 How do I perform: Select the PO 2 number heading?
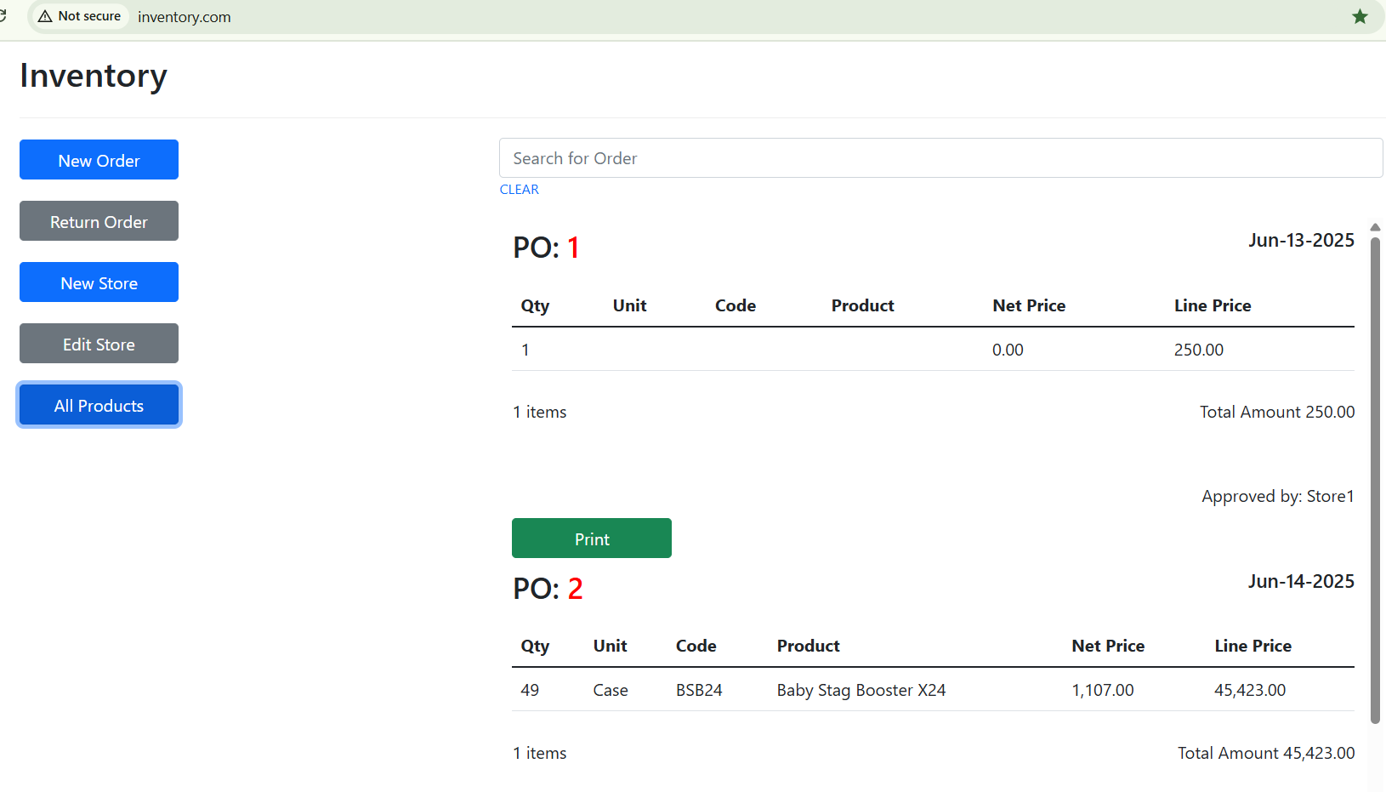click(548, 589)
